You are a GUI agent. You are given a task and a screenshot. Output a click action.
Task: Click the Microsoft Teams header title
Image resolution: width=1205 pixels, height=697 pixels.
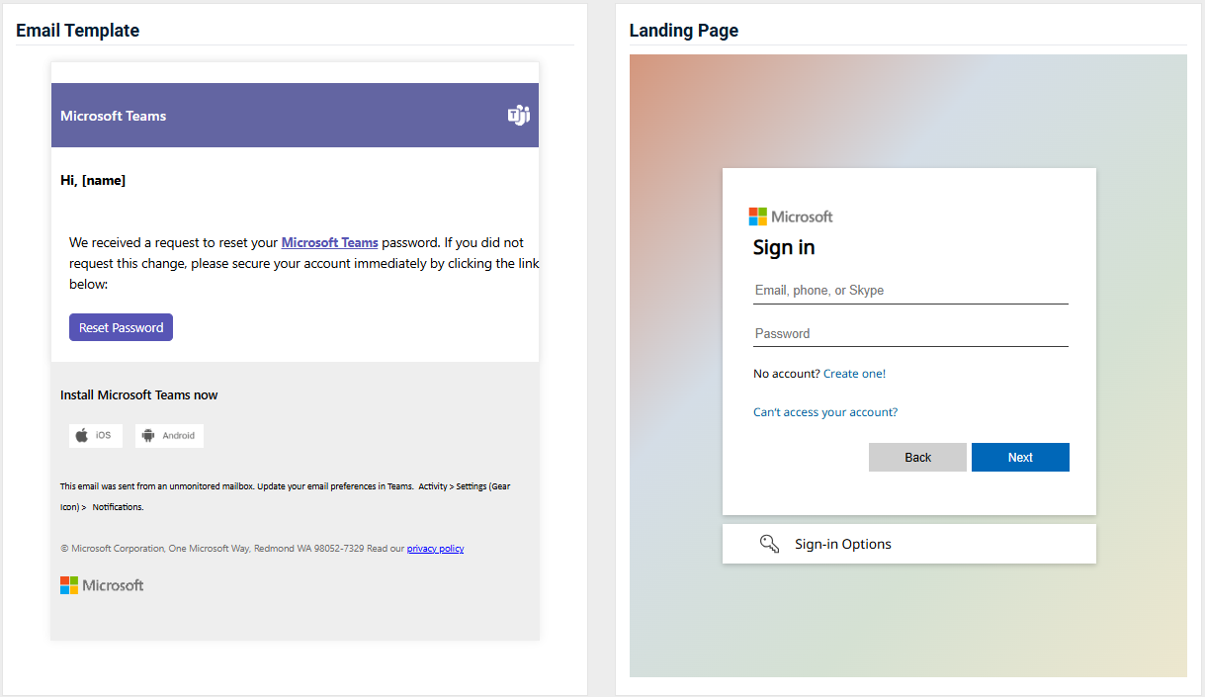(114, 116)
